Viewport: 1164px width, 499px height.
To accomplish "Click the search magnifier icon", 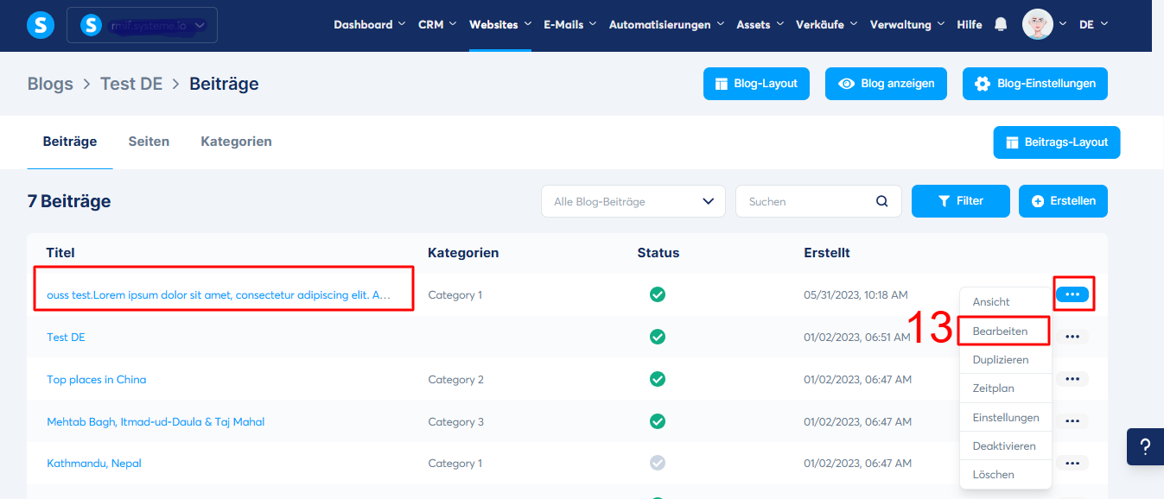I will pyautogui.click(x=882, y=201).
